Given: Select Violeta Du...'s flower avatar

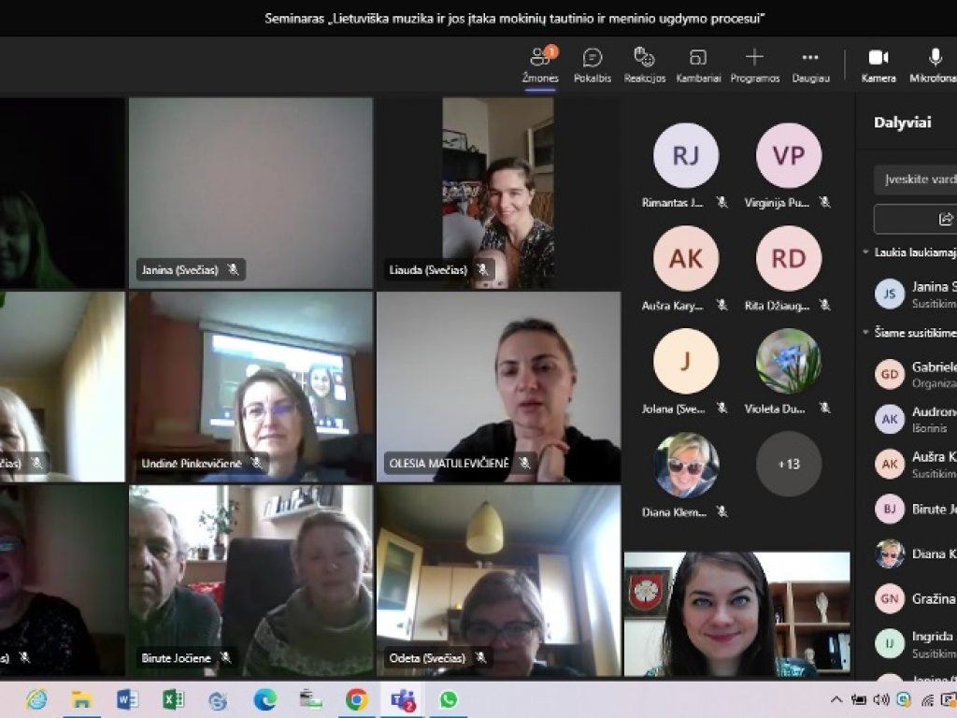Looking at the screenshot, I should [x=789, y=362].
